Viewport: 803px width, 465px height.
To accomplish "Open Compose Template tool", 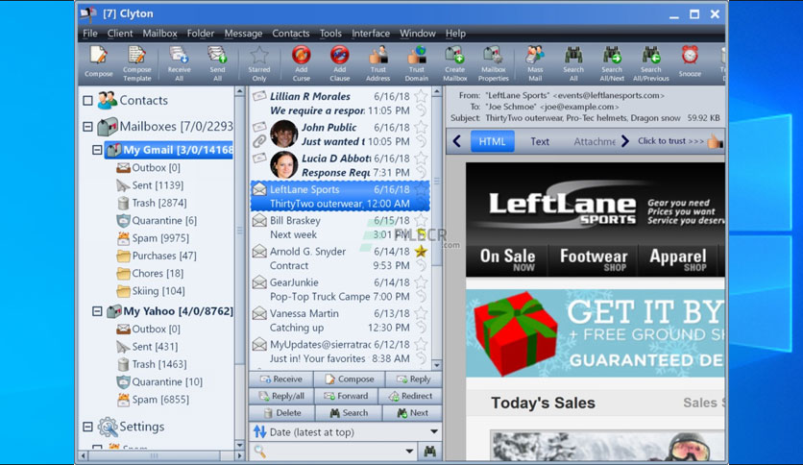I will [x=136, y=63].
